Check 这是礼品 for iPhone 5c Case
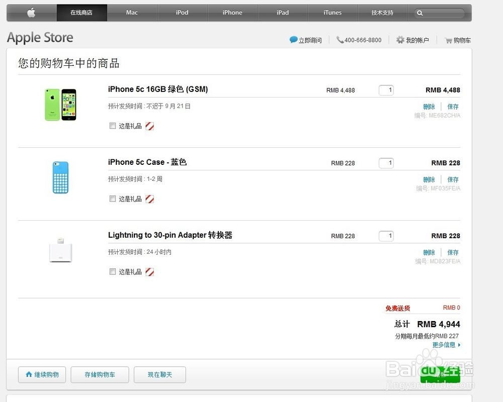 (113, 199)
